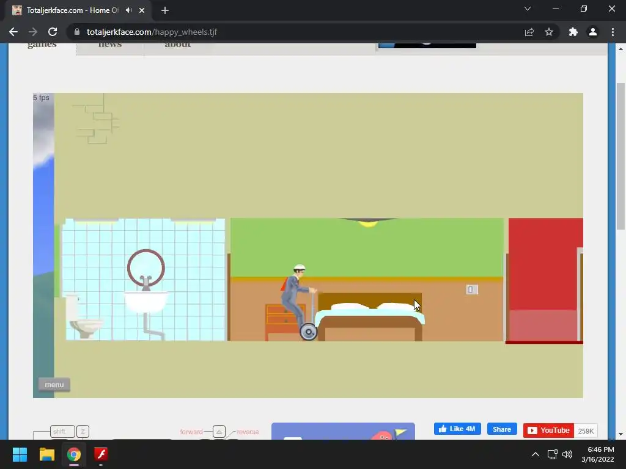Open the Extensions puzzle icon
This screenshot has height=469, width=626.
[x=573, y=32]
